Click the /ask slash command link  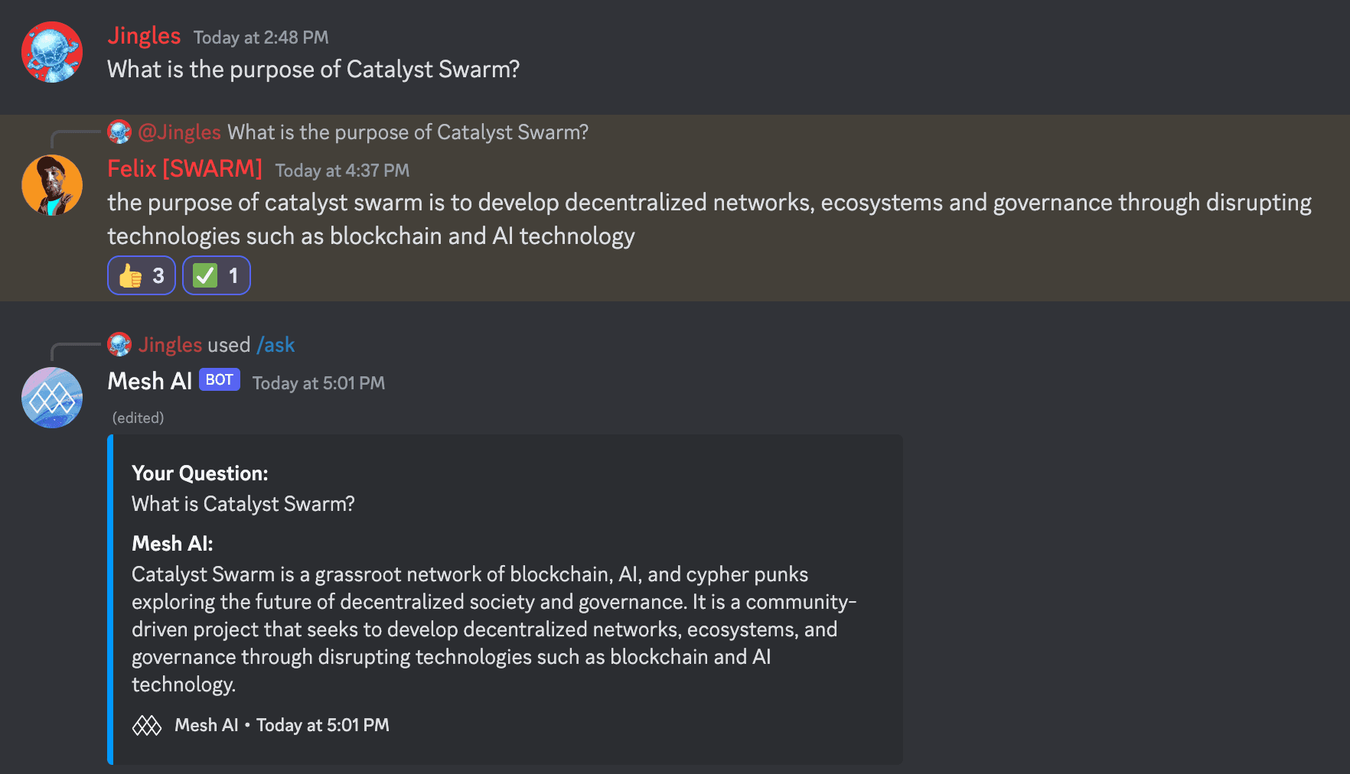click(276, 345)
